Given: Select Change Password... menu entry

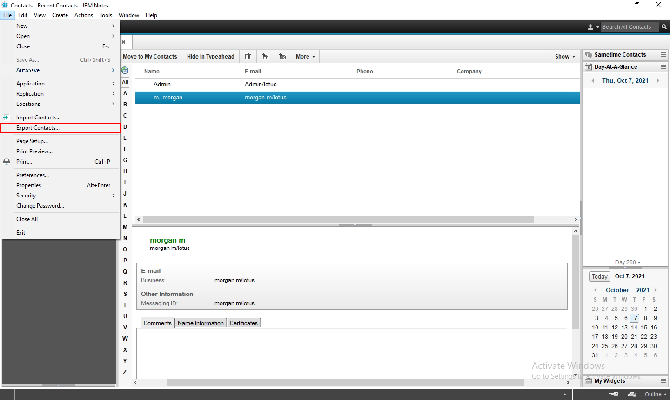Looking at the screenshot, I should tap(60, 206).
